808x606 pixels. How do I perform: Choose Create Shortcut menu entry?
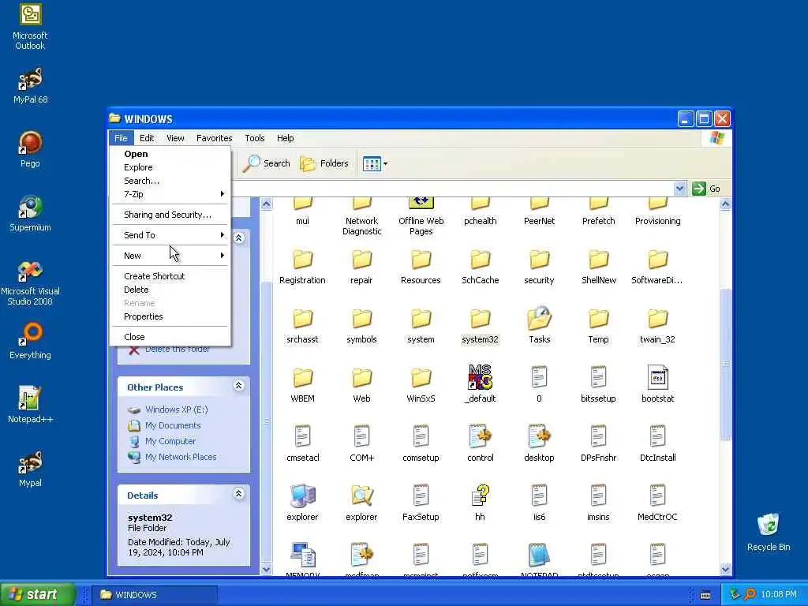pos(170,276)
